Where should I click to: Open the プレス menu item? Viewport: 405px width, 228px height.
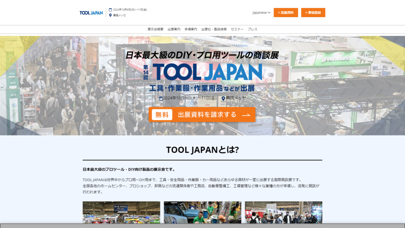point(252,29)
